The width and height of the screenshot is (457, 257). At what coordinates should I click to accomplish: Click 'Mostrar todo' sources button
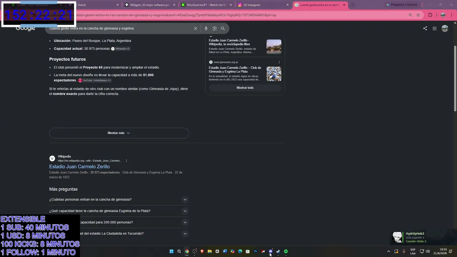pyautogui.click(x=245, y=88)
